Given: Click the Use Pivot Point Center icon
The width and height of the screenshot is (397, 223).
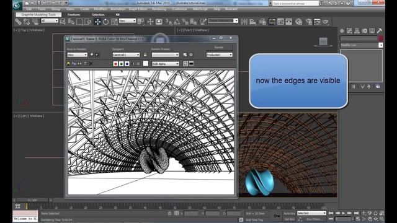Looking at the screenshot, I should click(141, 22).
